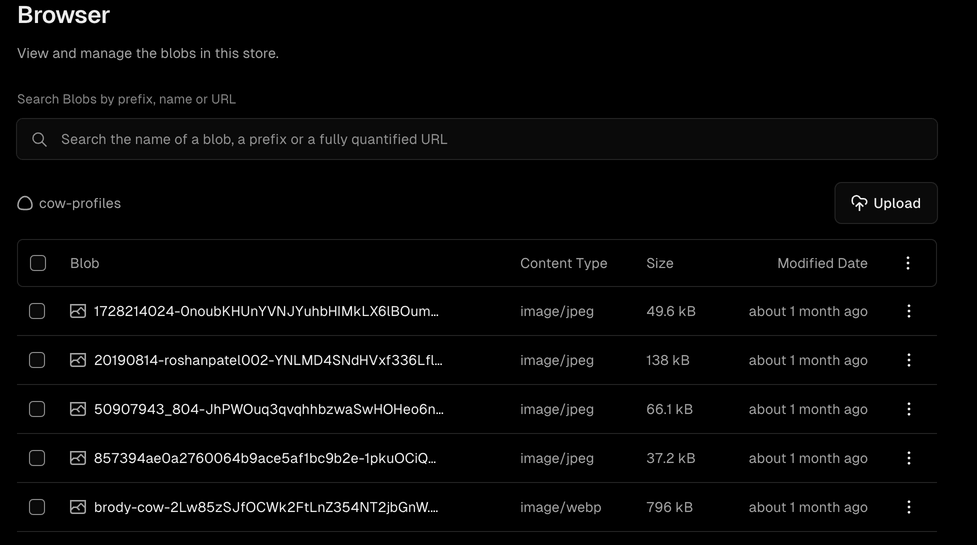Toggle the select-all blobs checkbox
977x545 pixels.
pos(38,263)
